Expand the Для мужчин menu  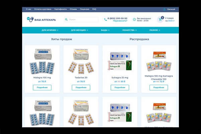tap(50, 30)
